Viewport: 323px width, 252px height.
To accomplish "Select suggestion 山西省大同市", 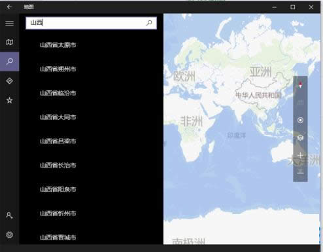I will click(x=58, y=117).
